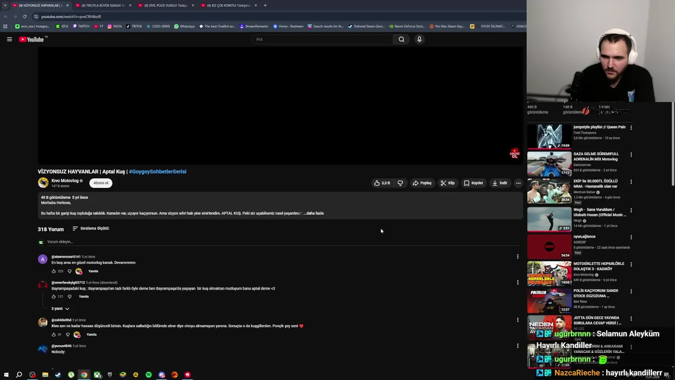Create a clip with the Klip button
Screen dimensions: 675x380
click(448, 183)
